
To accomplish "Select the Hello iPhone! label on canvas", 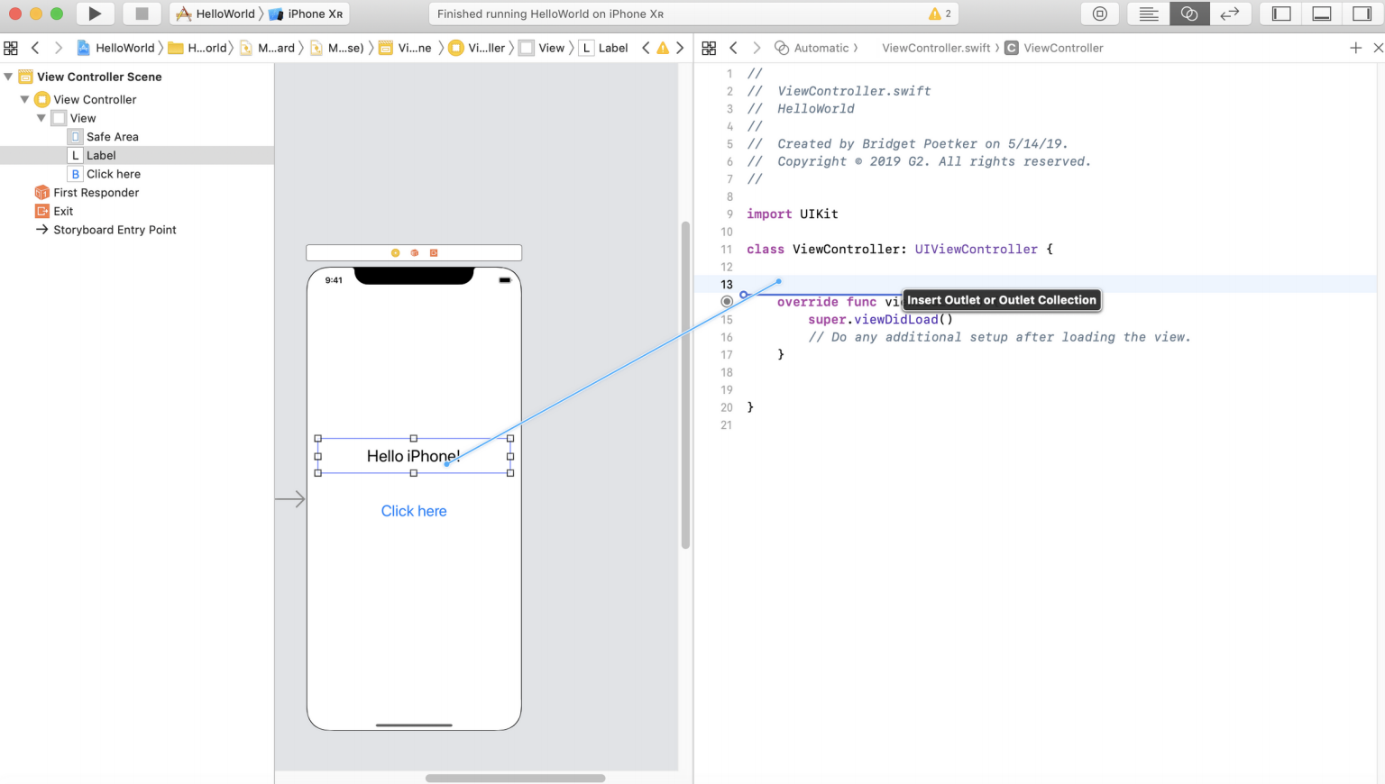I will pos(414,456).
